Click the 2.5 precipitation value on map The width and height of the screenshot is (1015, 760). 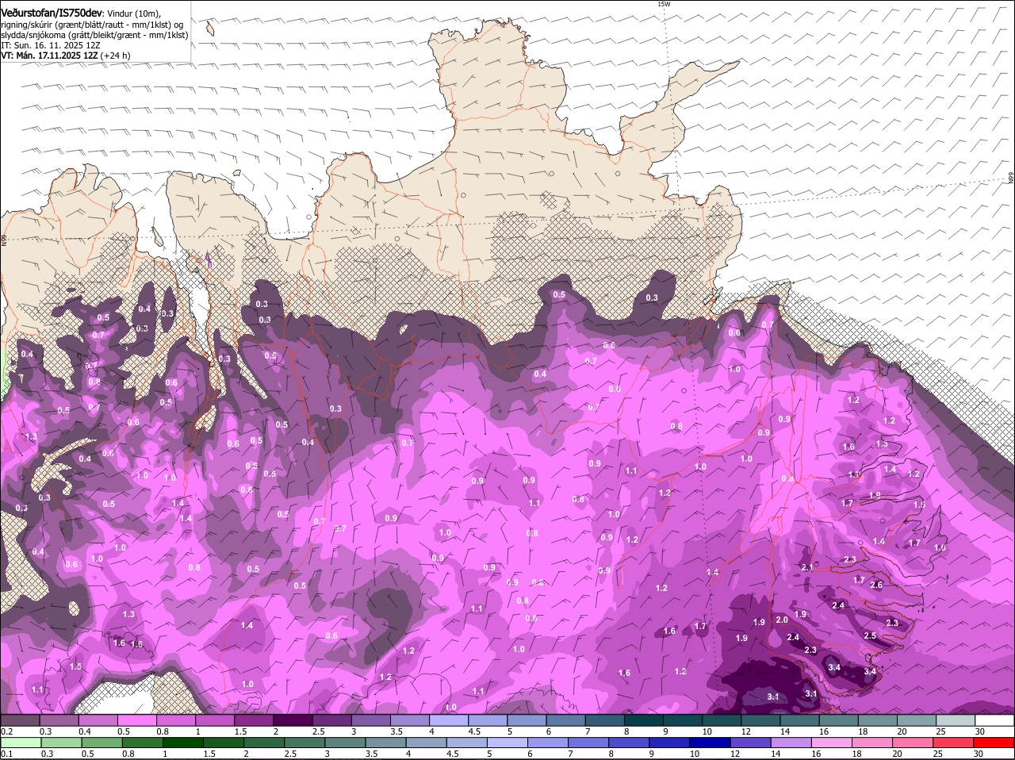pos(870,635)
